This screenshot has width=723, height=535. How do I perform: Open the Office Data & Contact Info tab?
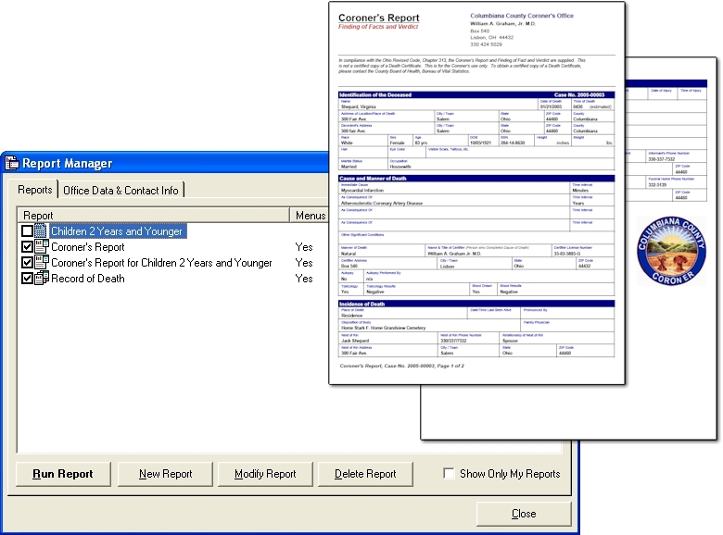point(120,190)
